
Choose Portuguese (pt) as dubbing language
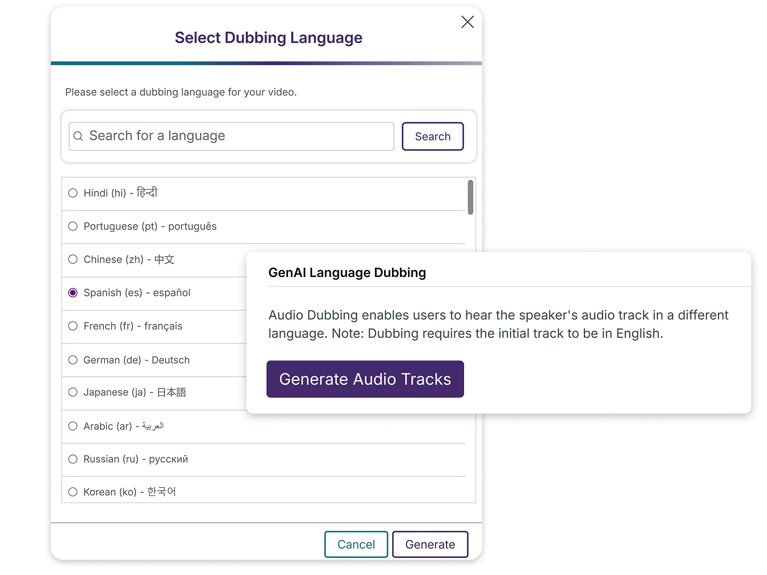[73, 226]
